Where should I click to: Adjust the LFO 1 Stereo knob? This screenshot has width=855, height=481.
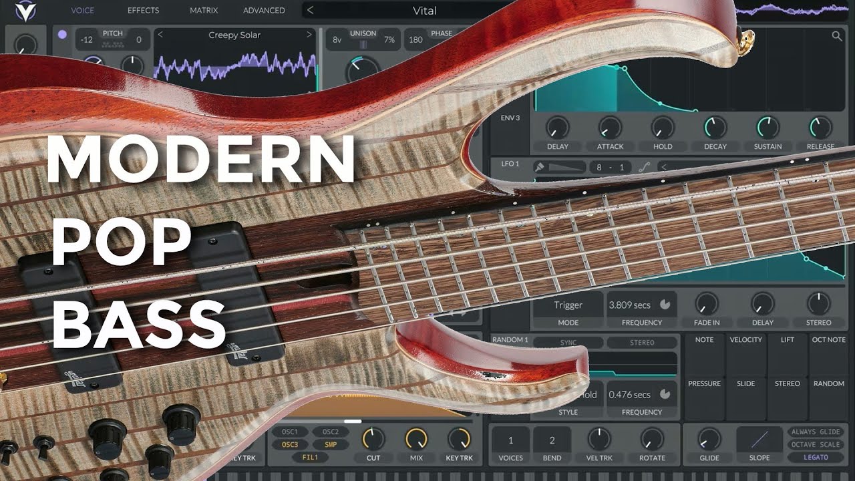819,304
